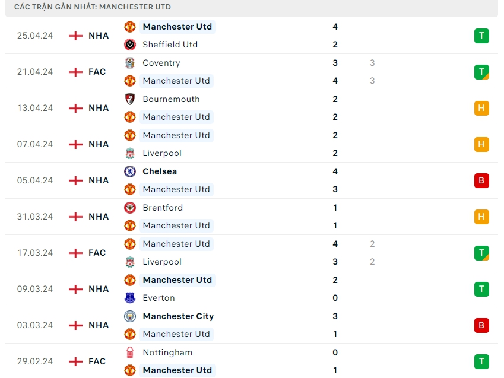Image resolution: width=504 pixels, height=378 pixels.
Task: Open Manchester Utd link in the Sheffield match
Action: click(177, 27)
